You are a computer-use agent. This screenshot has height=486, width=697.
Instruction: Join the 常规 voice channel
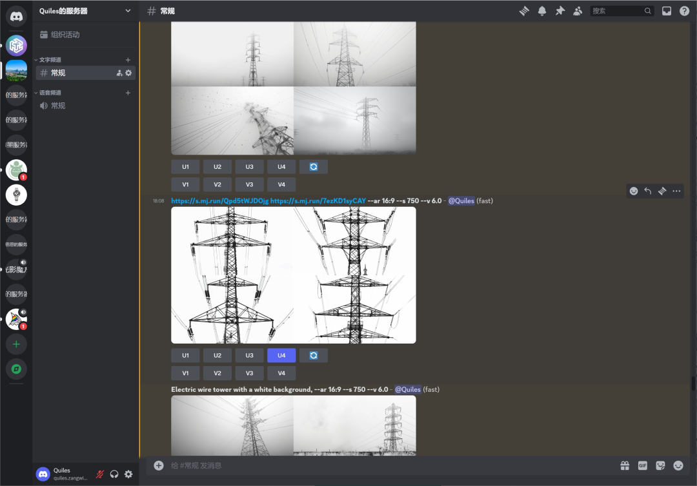tap(86, 106)
